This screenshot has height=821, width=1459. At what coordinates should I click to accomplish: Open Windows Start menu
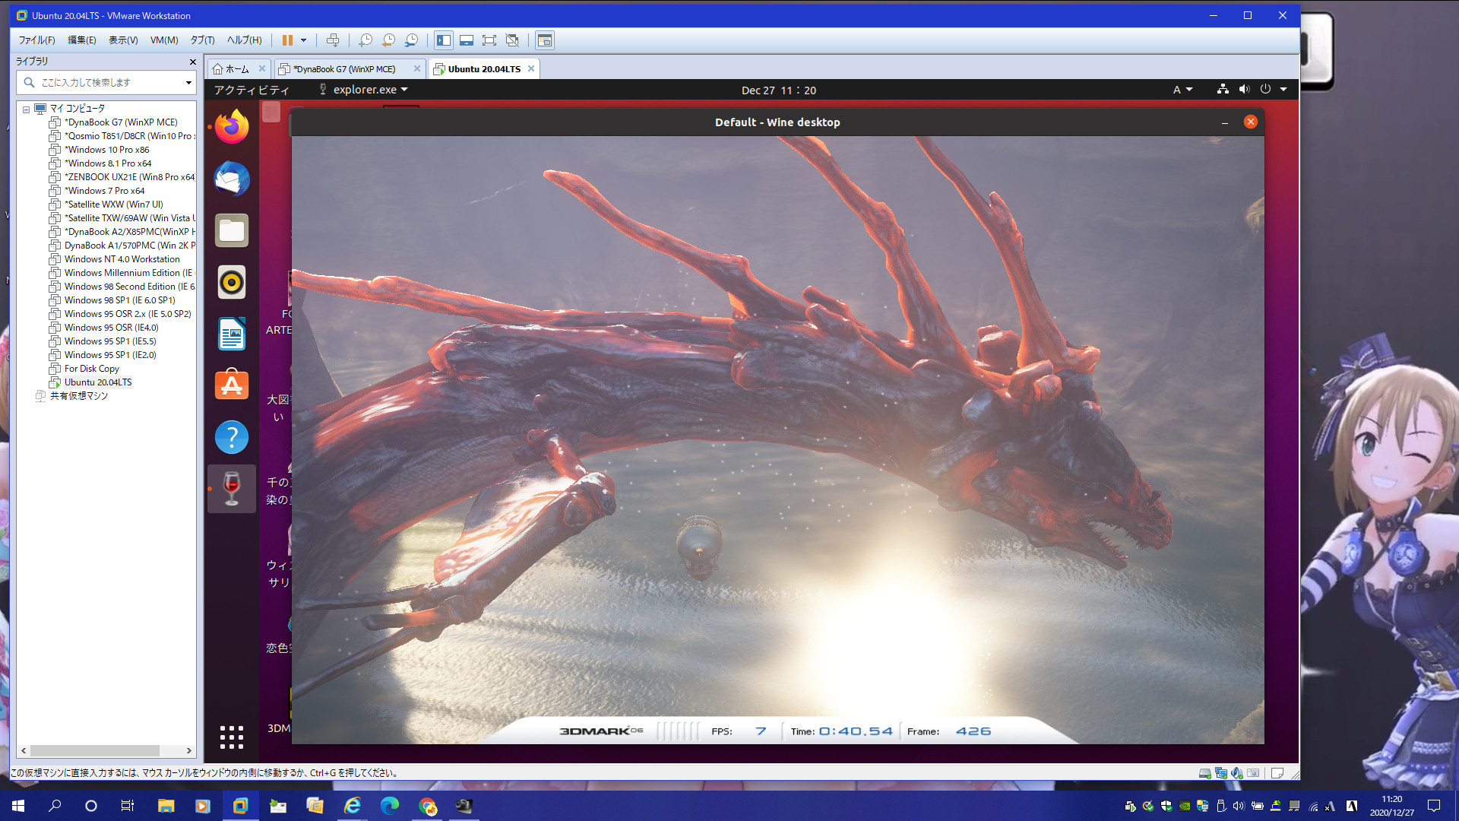(18, 806)
